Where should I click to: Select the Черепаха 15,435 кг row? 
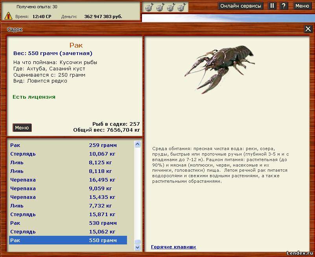click(68, 197)
